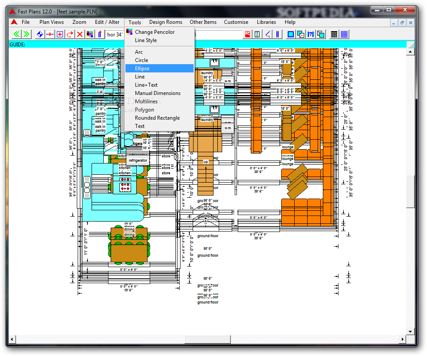The width and height of the screenshot is (427, 356).
Task: Click the angled line toolbar icon
Action: coord(267,34)
